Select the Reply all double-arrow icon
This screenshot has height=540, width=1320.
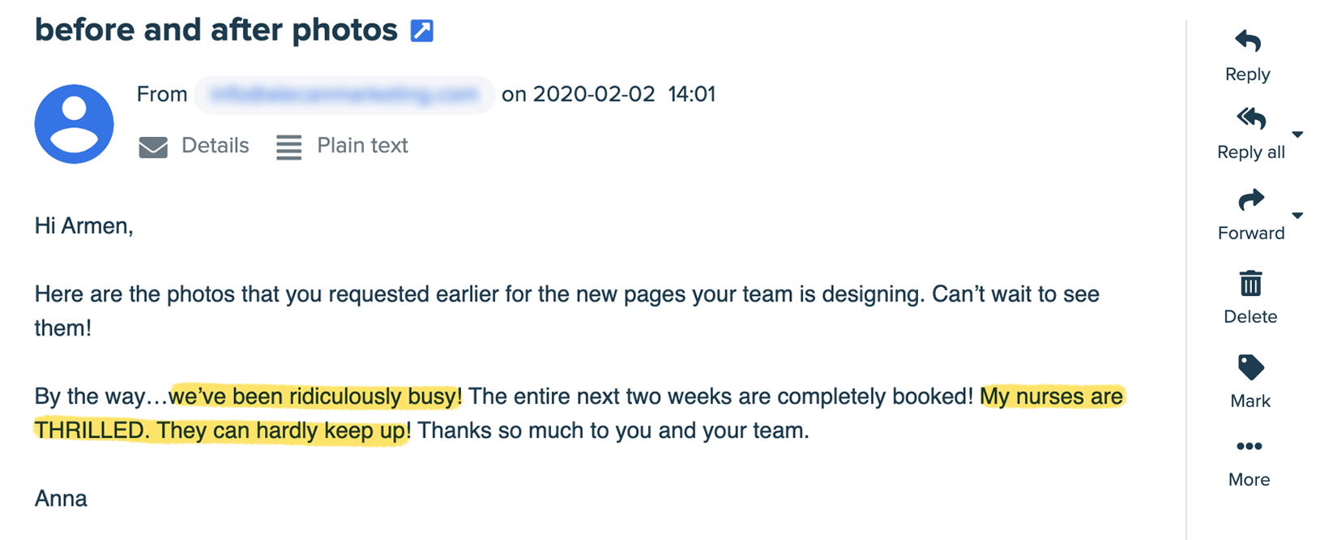[1250, 119]
